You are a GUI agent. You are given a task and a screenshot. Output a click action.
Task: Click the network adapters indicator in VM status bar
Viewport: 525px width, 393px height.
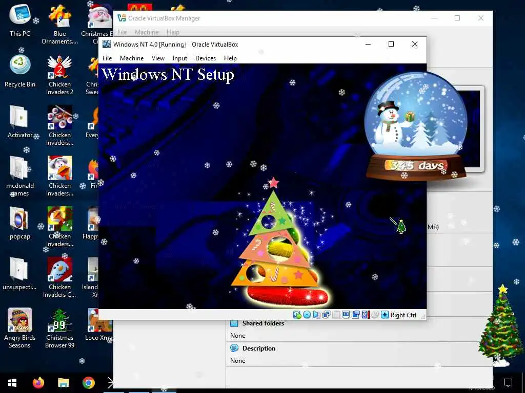click(x=326, y=315)
